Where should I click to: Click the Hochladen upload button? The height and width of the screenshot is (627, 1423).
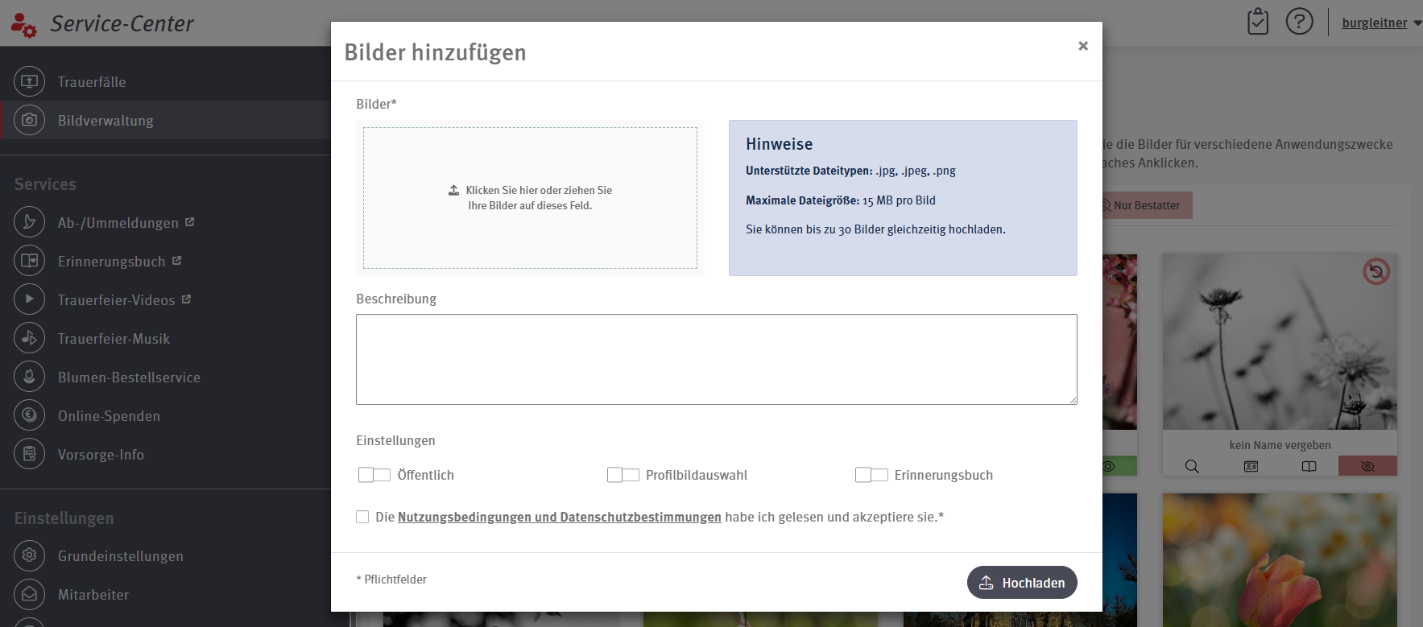point(1022,582)
